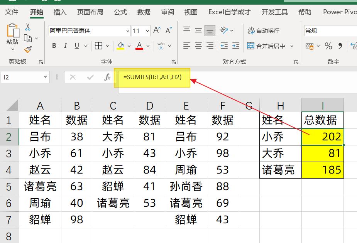The width and height of the screenshot is (357, 243).
Task: Toggle bold formatting with the B icon
Action: click(x=54, y=45)
